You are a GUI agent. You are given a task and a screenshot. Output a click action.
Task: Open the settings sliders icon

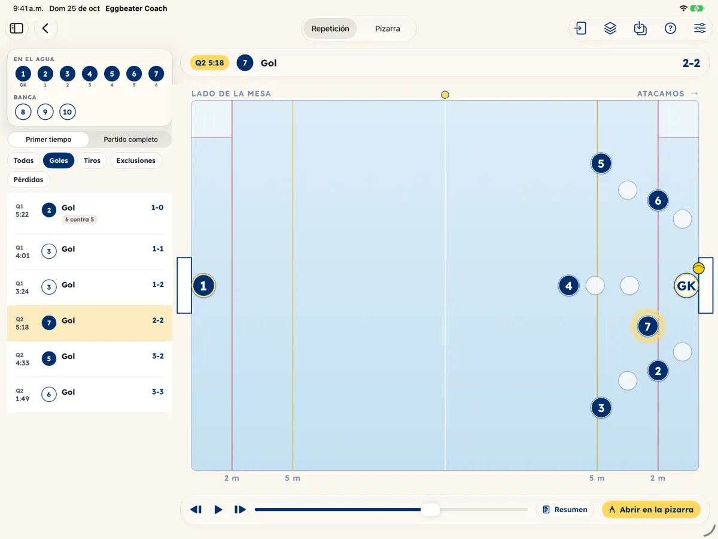point(700,28)
